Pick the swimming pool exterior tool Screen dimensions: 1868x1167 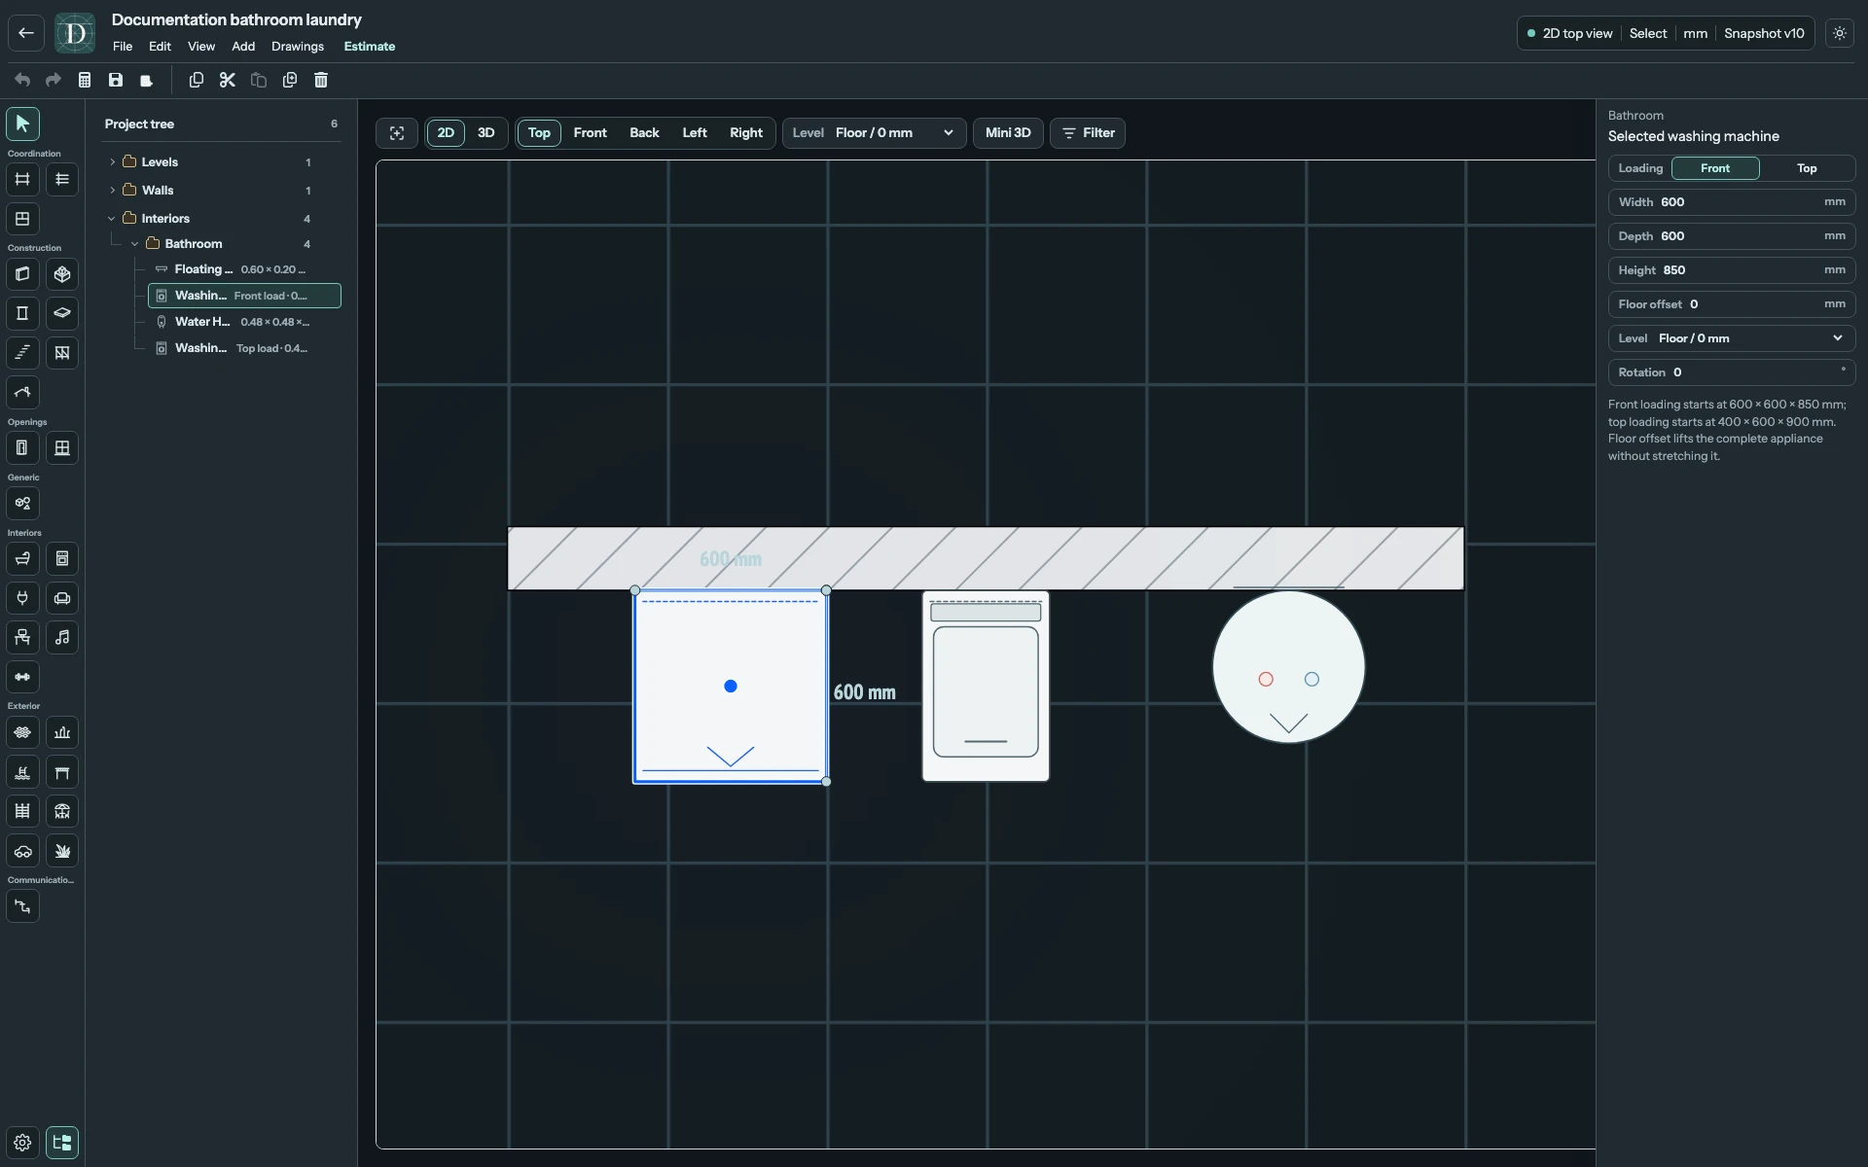[22, 772]
